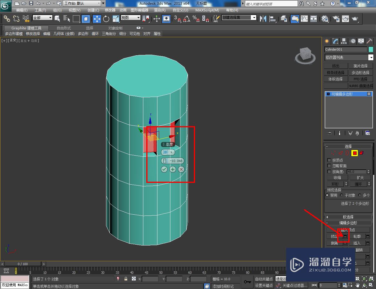The image size is (376, 289).
Task: Open the 工作台 workspace dropdown
Action: pyautogui.click(x=82, y=4)
